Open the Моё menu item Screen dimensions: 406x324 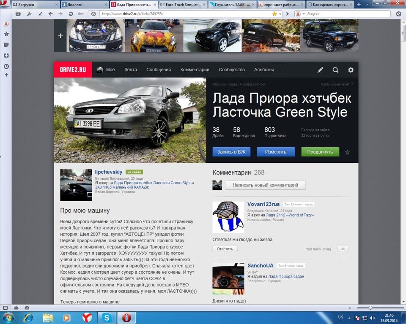click(106, 70)
